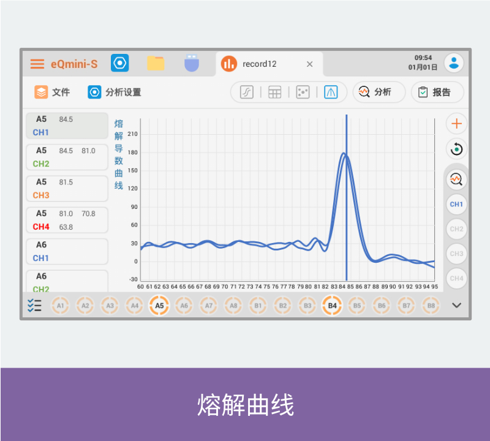Toggle CH2 channel on right sidebar

[x=456, y=229]
